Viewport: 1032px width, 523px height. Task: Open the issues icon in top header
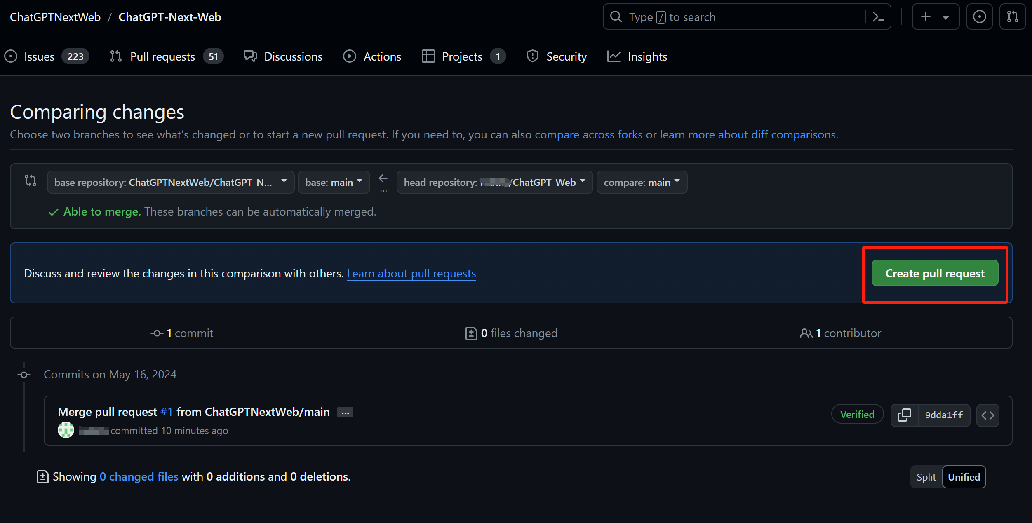click(979, 17)
